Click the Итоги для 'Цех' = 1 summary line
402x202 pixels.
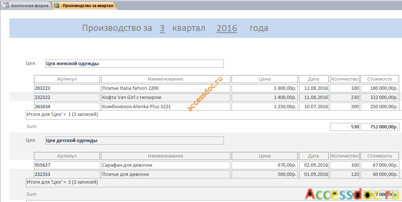coord(214,115)
